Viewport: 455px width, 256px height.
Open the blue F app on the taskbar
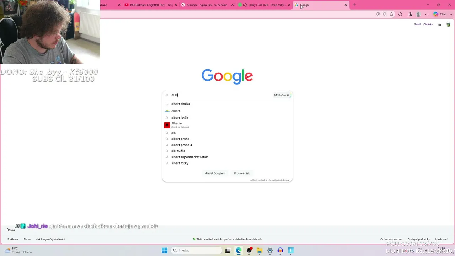(x=291, y=250)
